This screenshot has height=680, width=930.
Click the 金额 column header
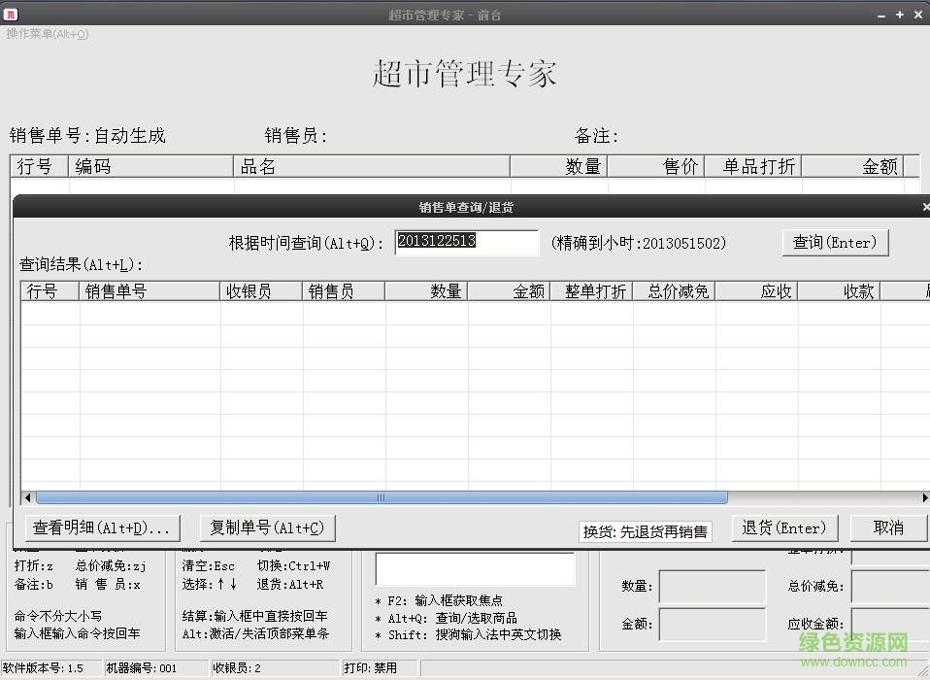513,289
